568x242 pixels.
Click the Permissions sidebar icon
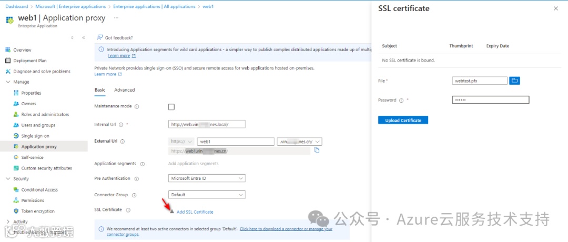(16, 200)
